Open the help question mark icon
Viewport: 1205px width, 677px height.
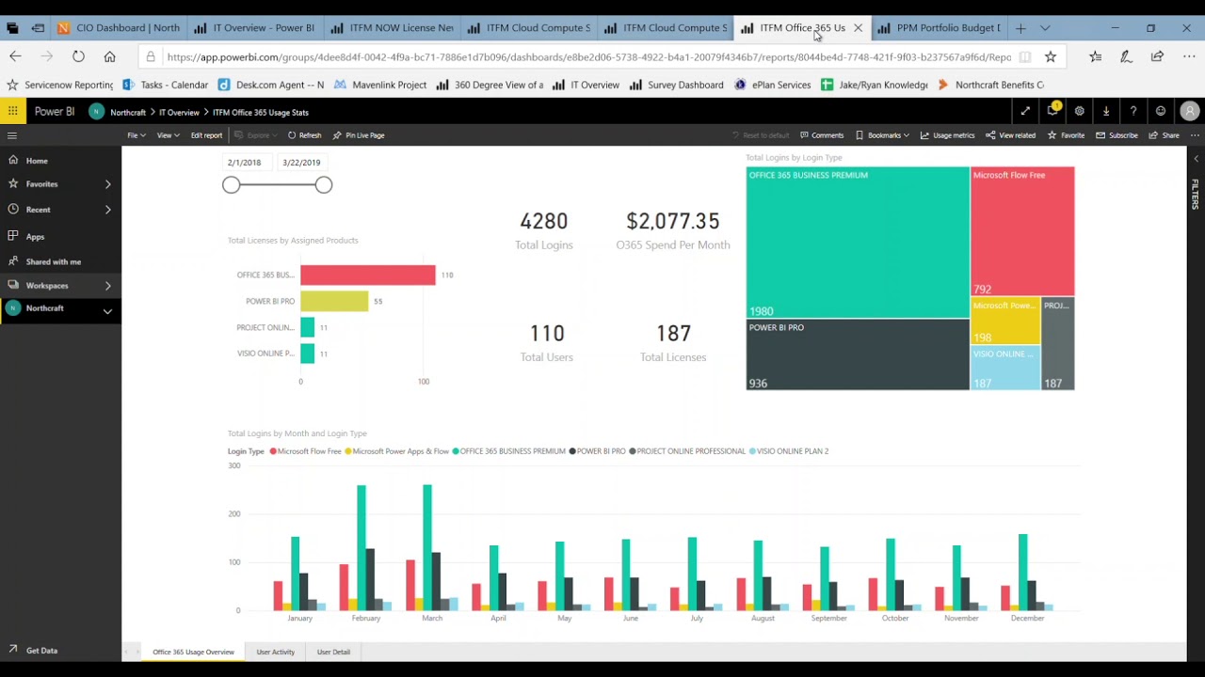tap(1133, 111)
